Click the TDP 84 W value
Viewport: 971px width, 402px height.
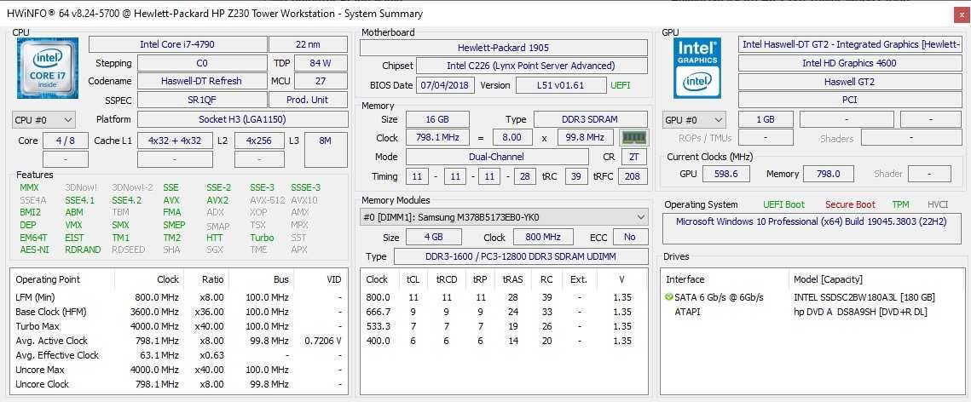pos(321,63)
